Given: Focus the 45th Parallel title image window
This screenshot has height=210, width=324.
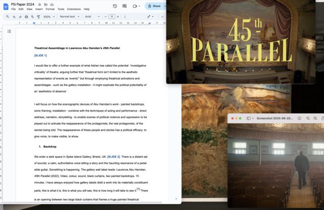Looking at the screenshot, I should click(241, 42).
